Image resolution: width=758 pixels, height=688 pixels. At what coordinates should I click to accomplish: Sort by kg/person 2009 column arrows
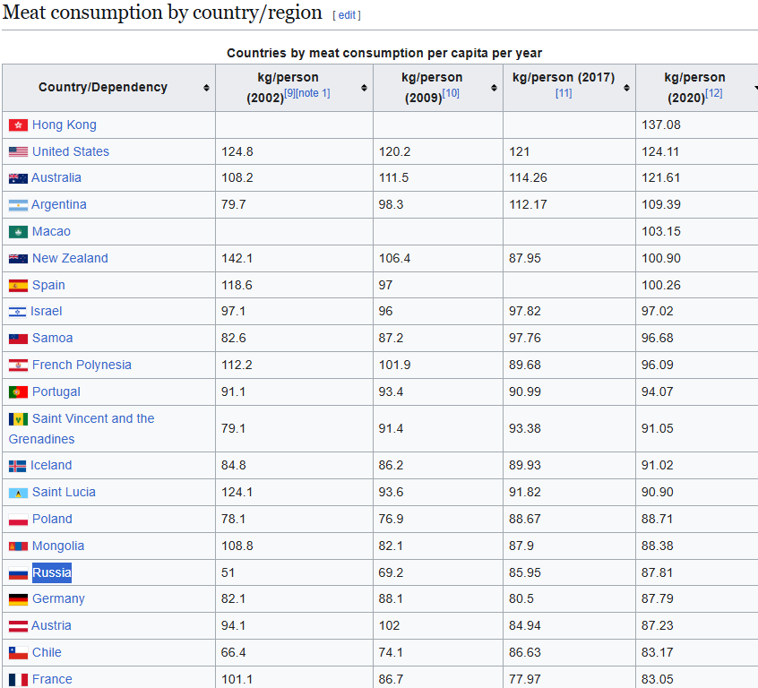(494, 88)
